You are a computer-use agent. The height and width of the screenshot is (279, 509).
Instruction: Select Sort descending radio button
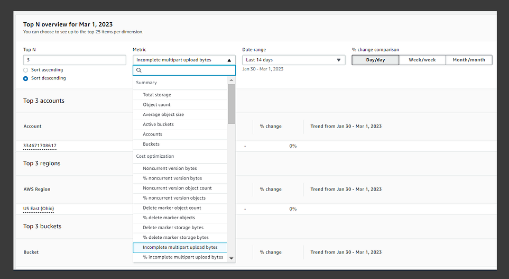coord(26,78)
